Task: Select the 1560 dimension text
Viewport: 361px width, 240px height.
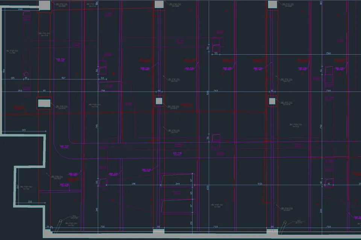Action: click(328, 53)
